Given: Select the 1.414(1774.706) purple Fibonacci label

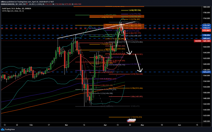Looking at the screenshot, I should point(135,14).
